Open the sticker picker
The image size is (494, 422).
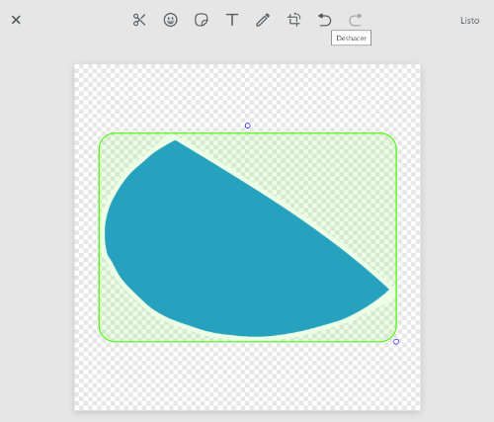(x=202, y=20)
